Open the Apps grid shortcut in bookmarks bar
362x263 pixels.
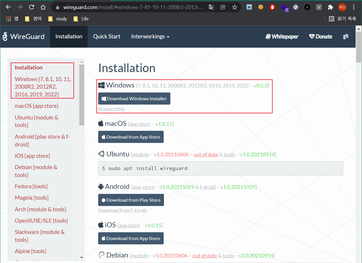[x=12, y=19]
